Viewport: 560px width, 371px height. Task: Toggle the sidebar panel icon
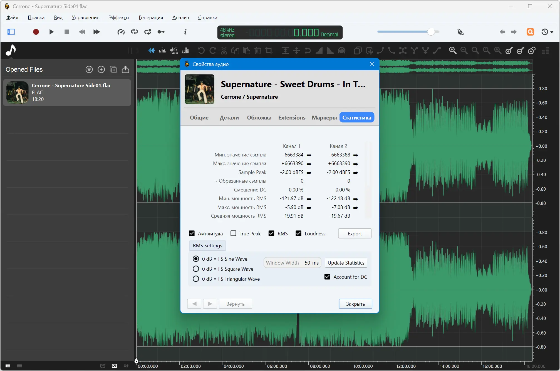pyautogui.click(x=11, y=32)
